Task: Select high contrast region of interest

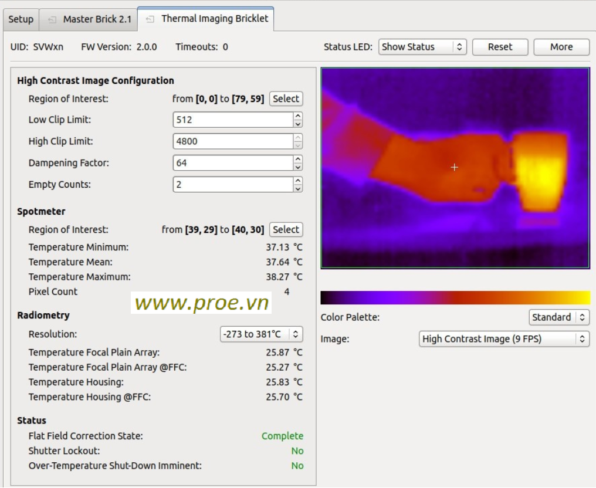Action: [286, 99]
